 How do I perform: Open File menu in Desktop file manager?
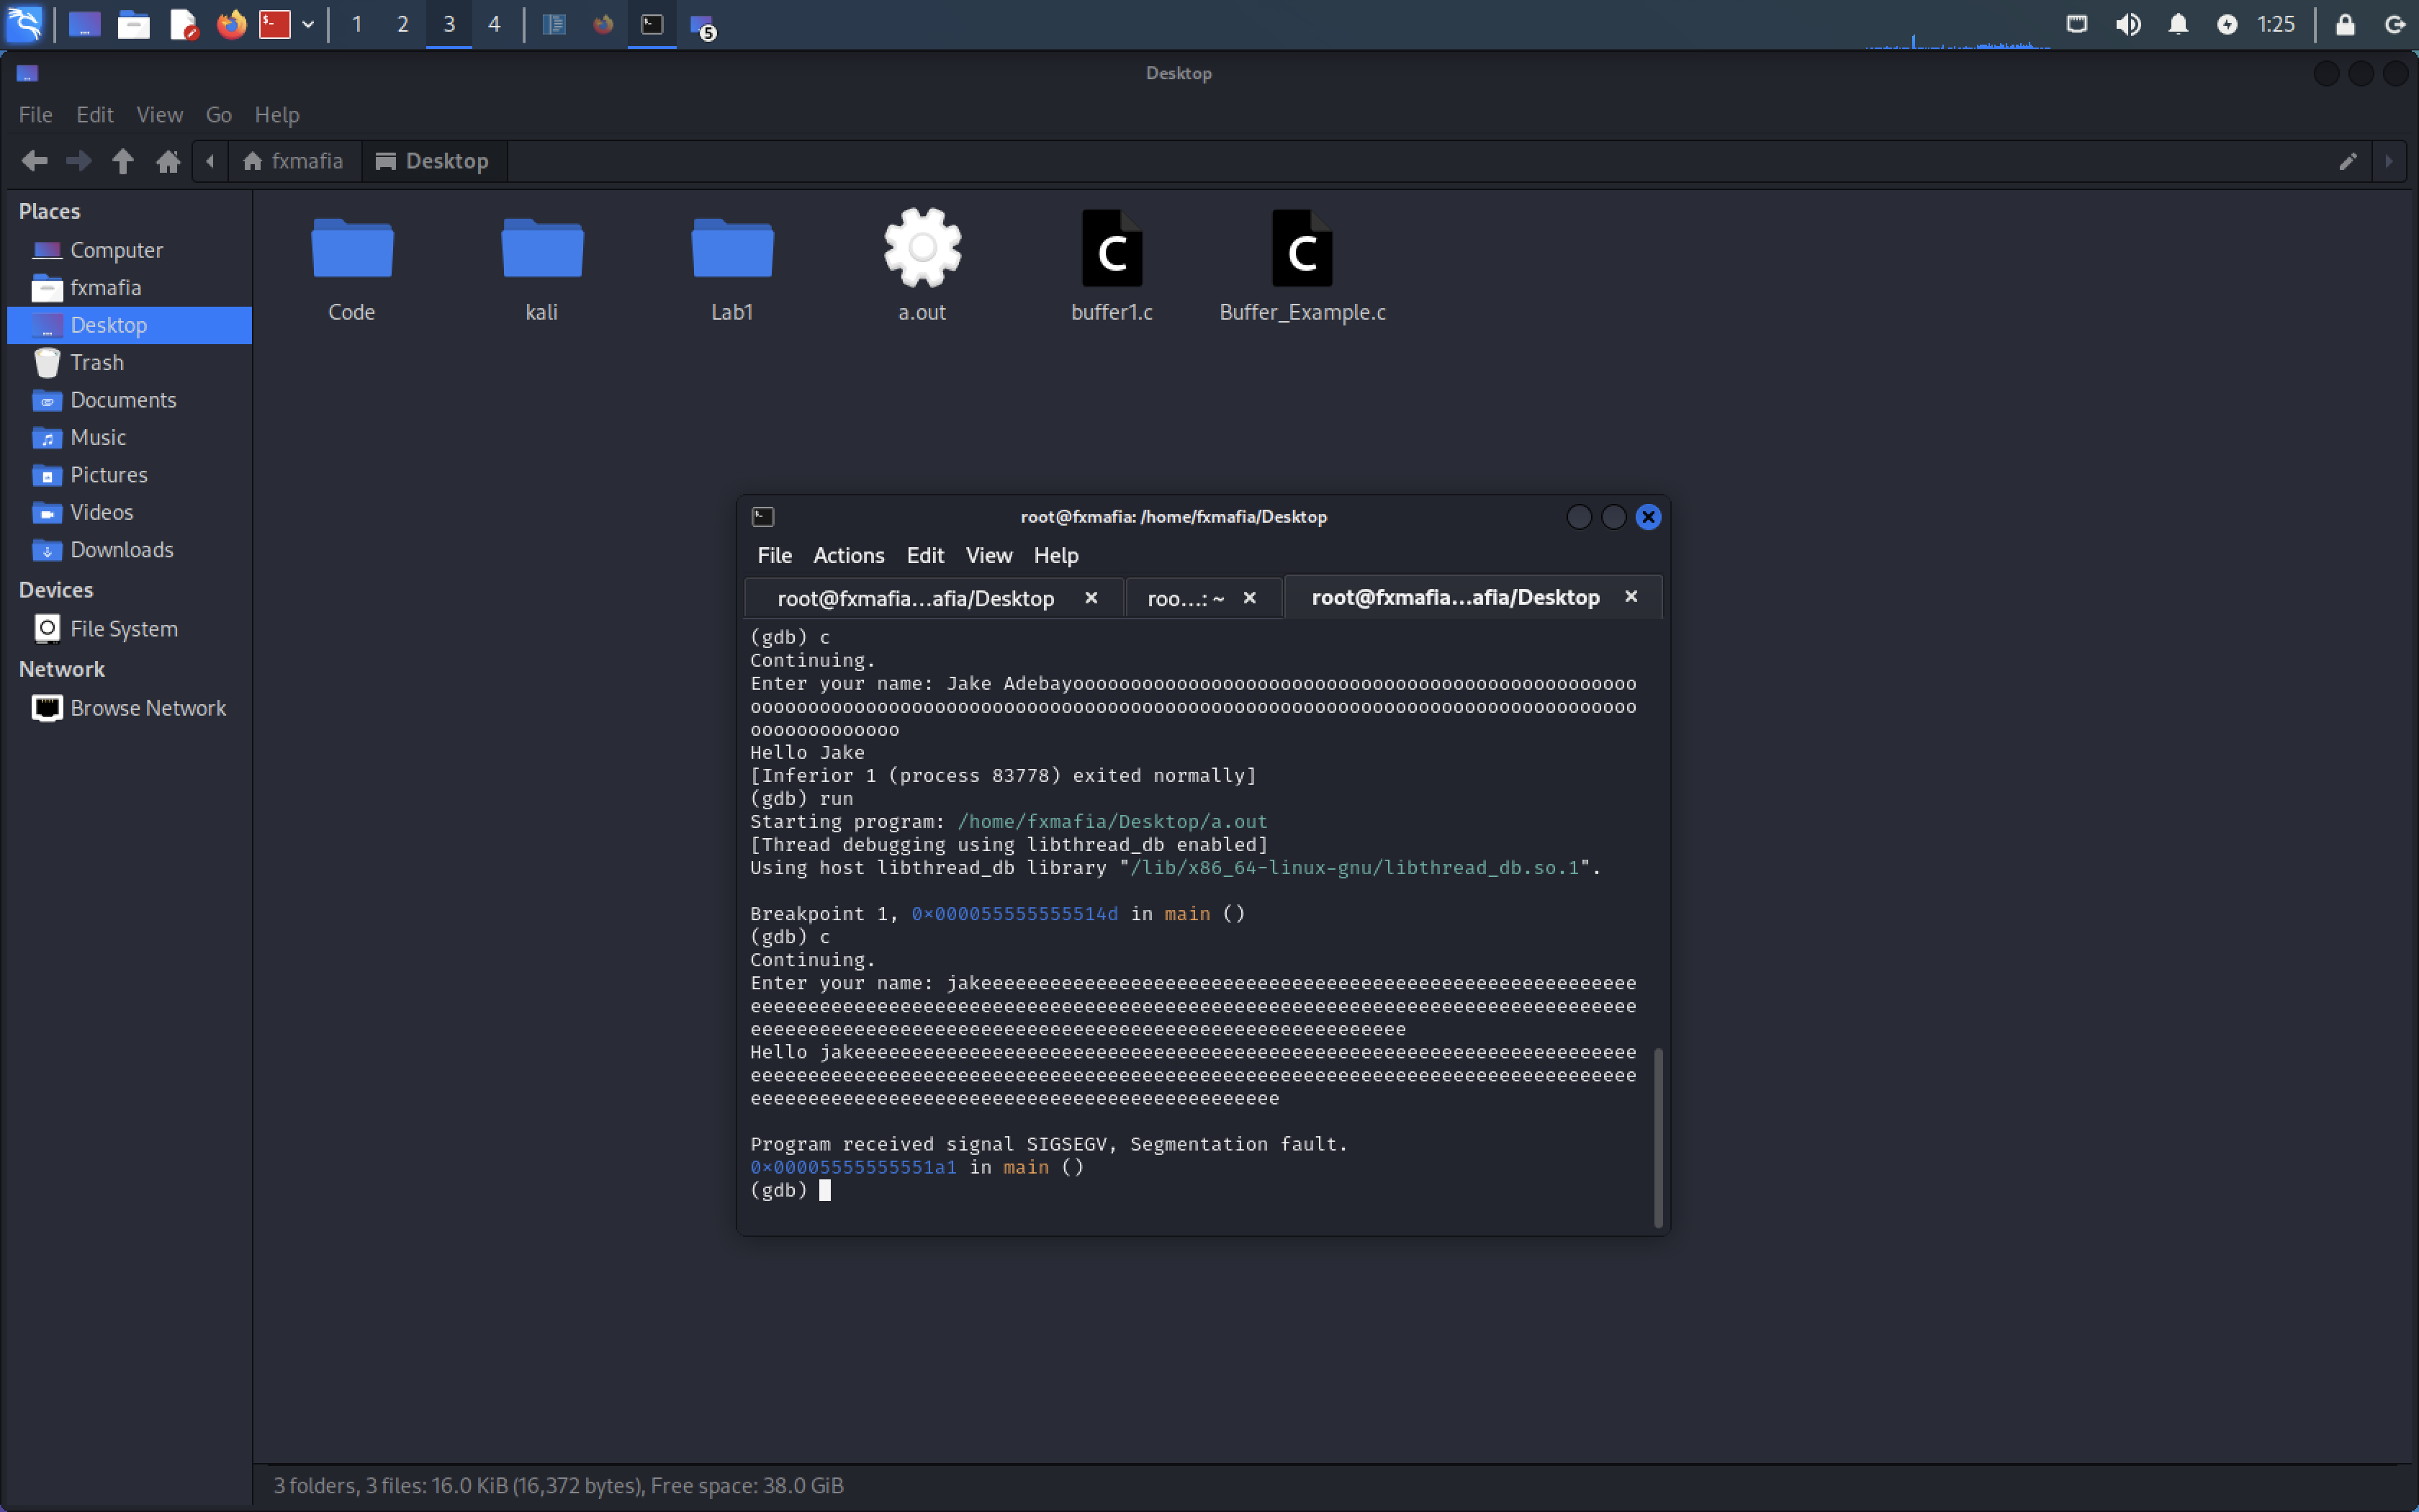click(36, 114)
